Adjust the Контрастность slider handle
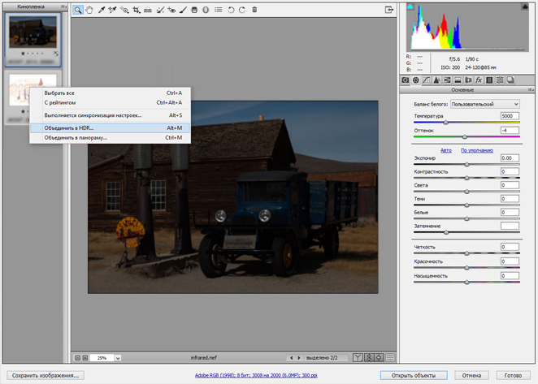Image resolution: width=538 pixels, height=384 pixels. [466, 178]
